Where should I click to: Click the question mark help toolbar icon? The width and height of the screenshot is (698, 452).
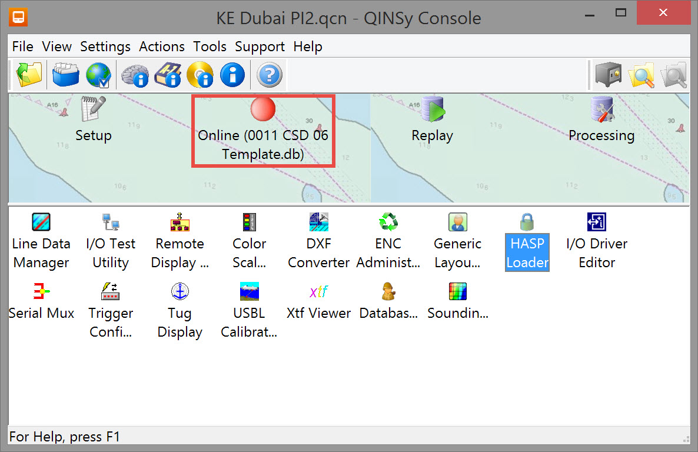tap(270, 74)
